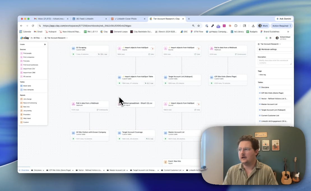Open dropdown arrow on Vector - Refined Visitors tab
Image resolution: width=311 pixels, height=191 pixels.
point(104,170)
